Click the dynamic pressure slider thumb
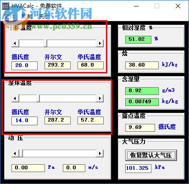Screen dimensions: 189x184 21,153
